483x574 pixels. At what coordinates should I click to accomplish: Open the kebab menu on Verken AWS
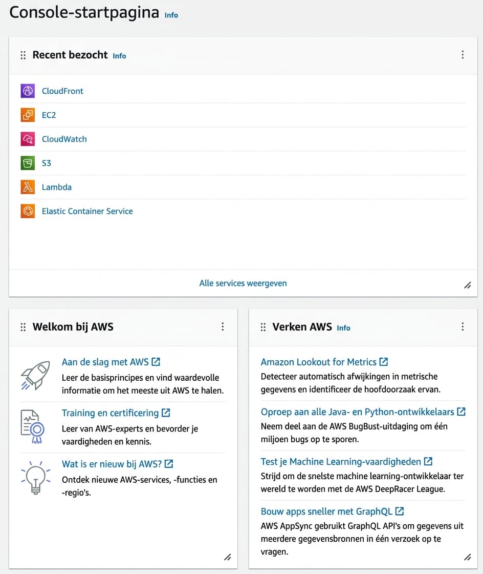[463, 326]
